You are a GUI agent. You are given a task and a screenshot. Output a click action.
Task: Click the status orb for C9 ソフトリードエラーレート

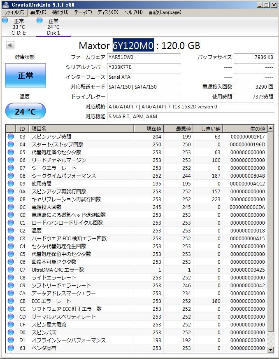click(11, 285)
